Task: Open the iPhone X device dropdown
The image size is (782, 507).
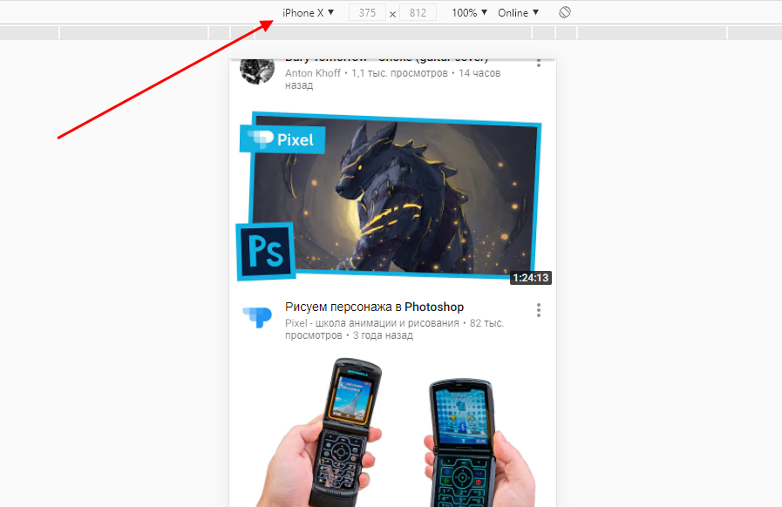Action: (x=308, y=13)
